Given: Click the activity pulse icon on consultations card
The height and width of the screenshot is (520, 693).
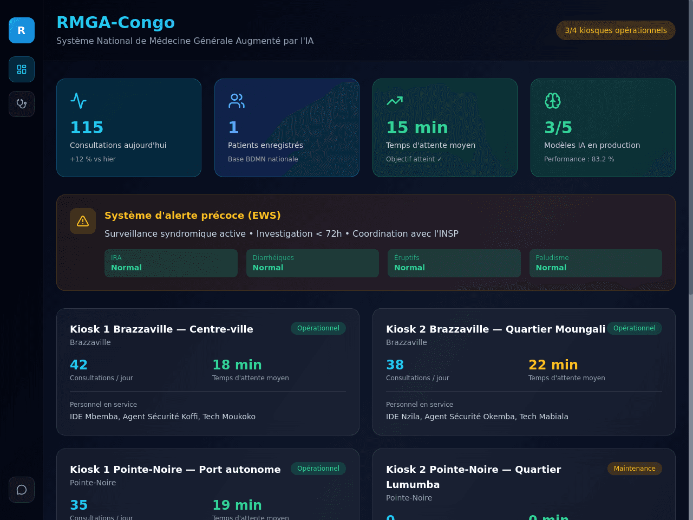Looking at the screenshot, I should [79, 101].
